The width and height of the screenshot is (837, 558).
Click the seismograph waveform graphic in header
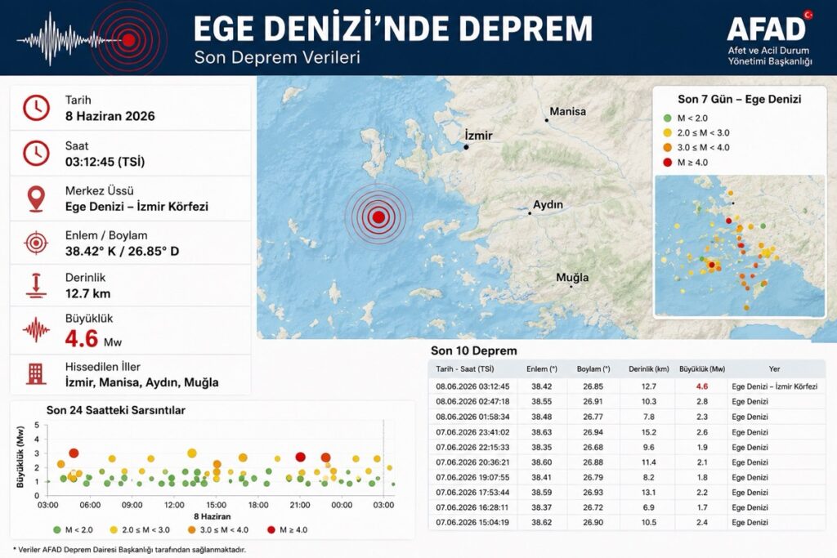(x=91, y=38)
